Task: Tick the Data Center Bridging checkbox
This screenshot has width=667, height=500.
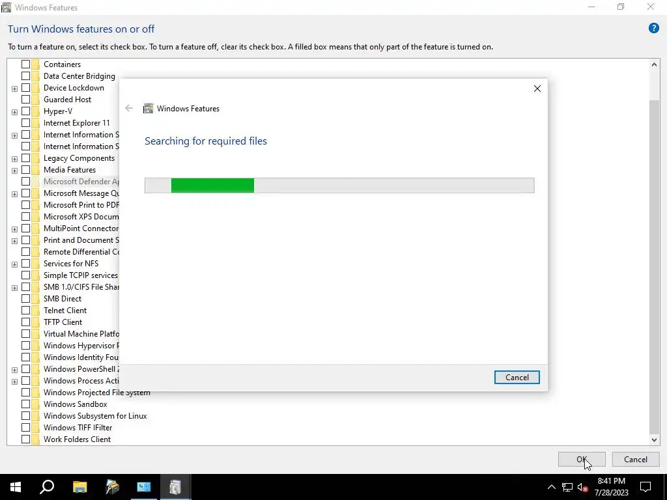Action: coord(25,76)
